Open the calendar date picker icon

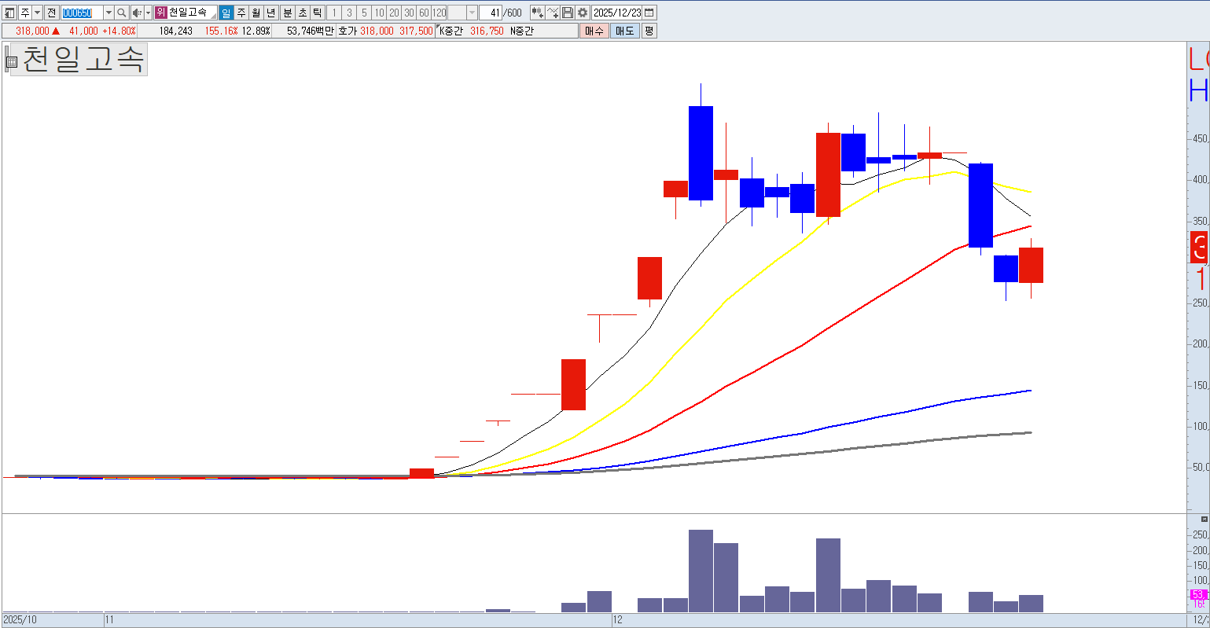pos(649,13)
